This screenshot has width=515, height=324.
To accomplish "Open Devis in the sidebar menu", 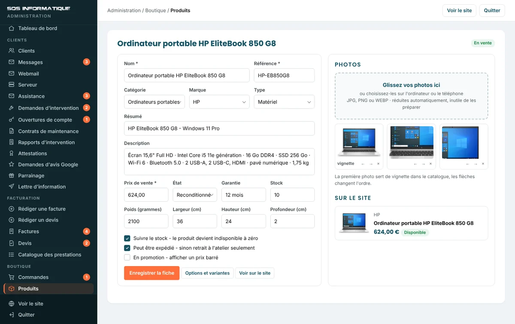I will point(48,243).
